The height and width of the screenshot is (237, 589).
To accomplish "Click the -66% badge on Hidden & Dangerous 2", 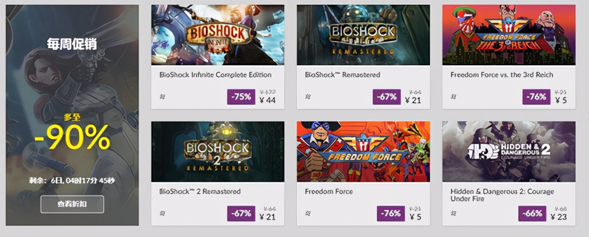I will click(532, 213).
